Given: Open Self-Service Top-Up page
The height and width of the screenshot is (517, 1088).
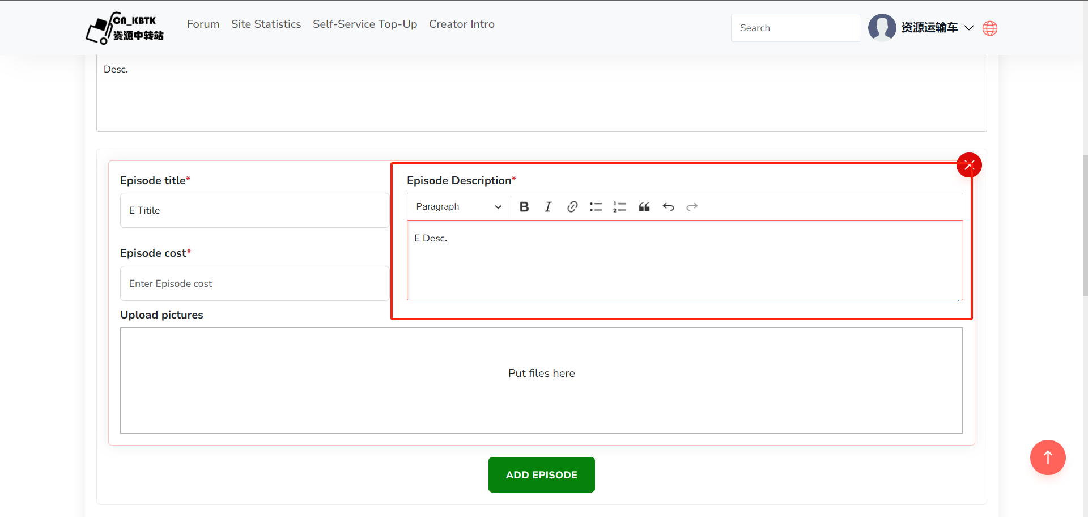Looking at the screenshot, I should coord(365,24).
